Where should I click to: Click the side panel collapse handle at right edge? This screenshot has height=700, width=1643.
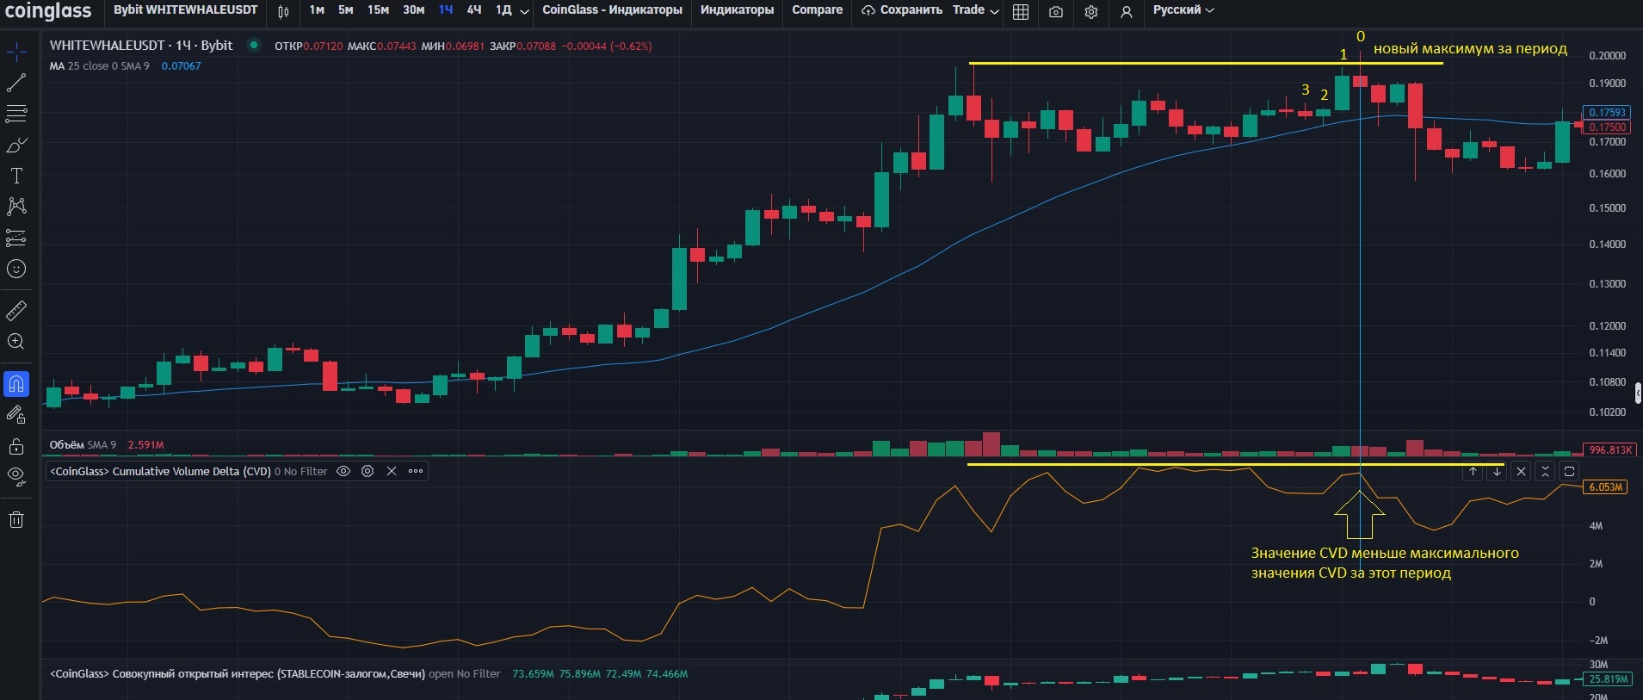coord(1637,393)
